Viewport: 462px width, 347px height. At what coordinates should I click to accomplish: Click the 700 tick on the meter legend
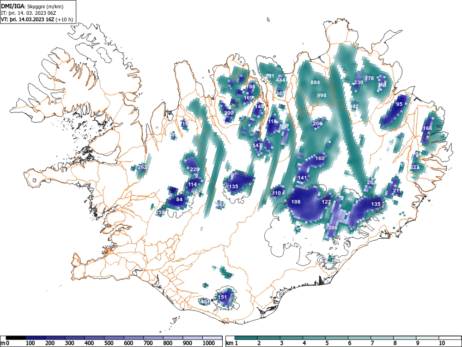tap(148, 343)
